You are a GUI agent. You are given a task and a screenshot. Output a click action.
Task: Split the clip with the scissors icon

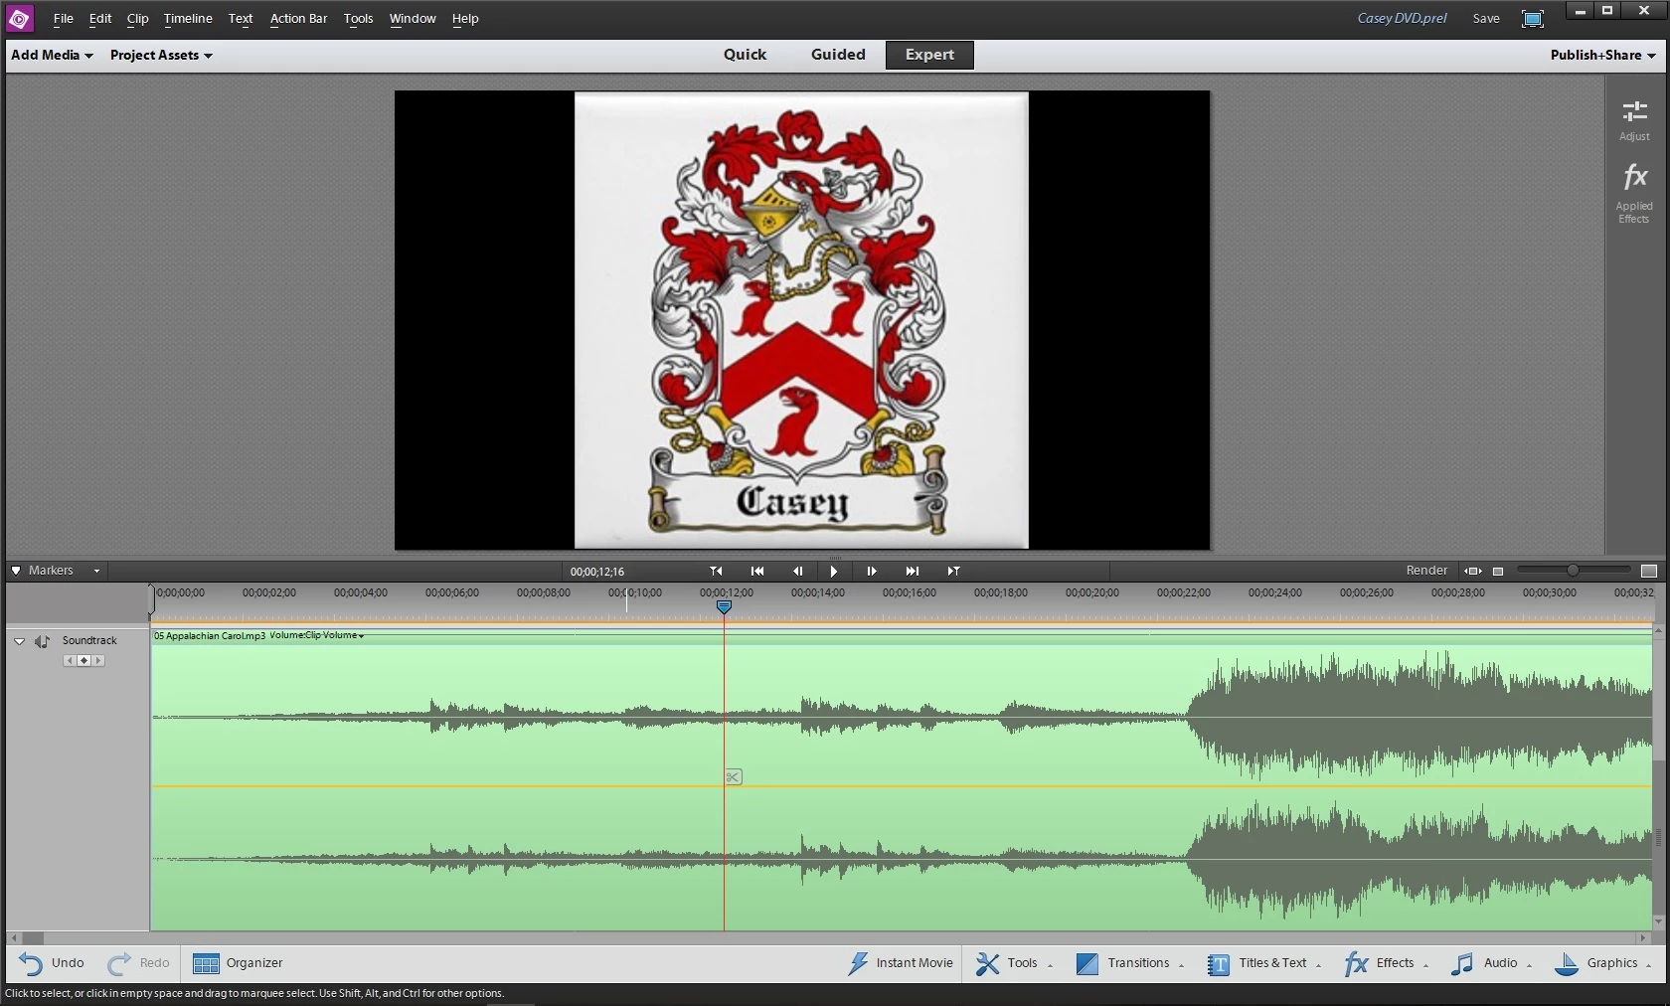coord(733,776)
